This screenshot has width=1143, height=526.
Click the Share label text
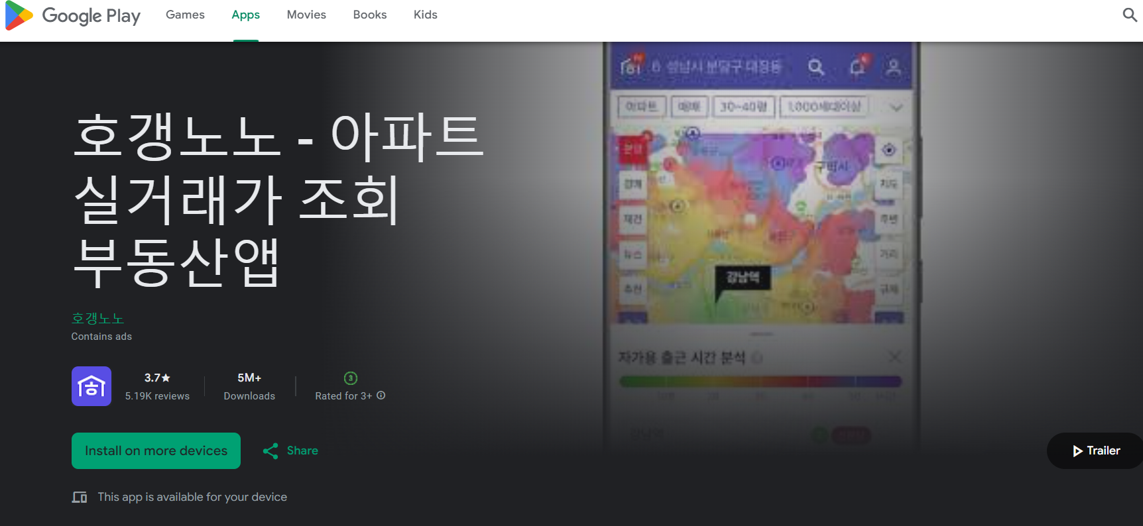click(x=302, y=450)
